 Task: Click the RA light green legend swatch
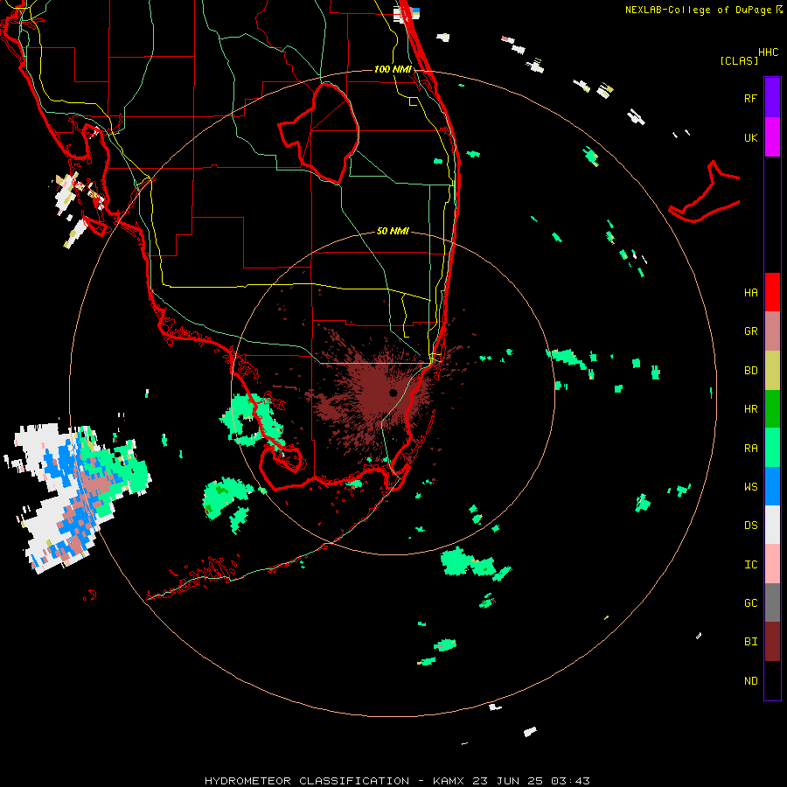[x=772, y=448]
